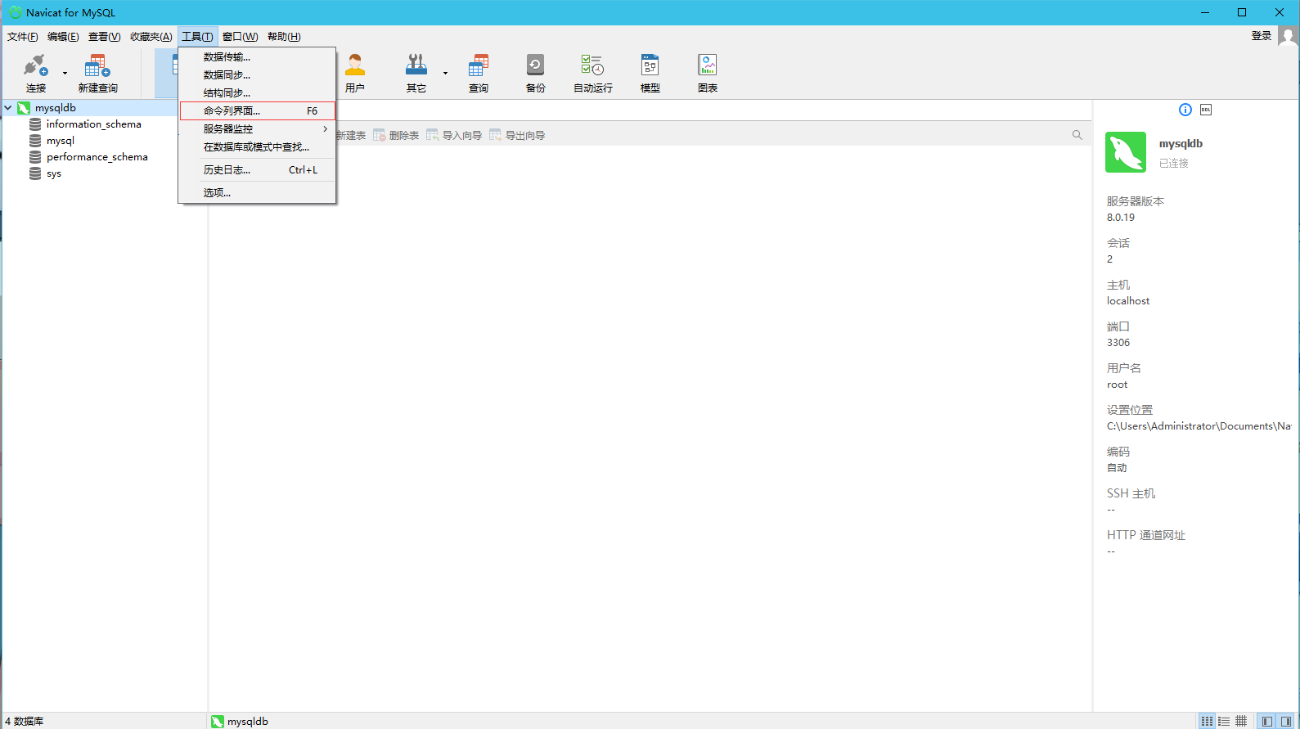Open 历史日志... from the Tools menu
The image size is (1300, 729).
pyautogui.click(x=257, y=170)
